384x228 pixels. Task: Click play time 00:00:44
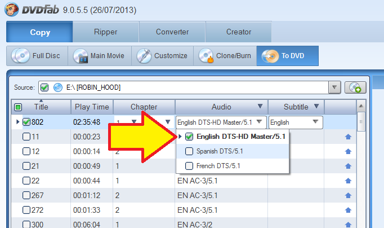(87, 181)
